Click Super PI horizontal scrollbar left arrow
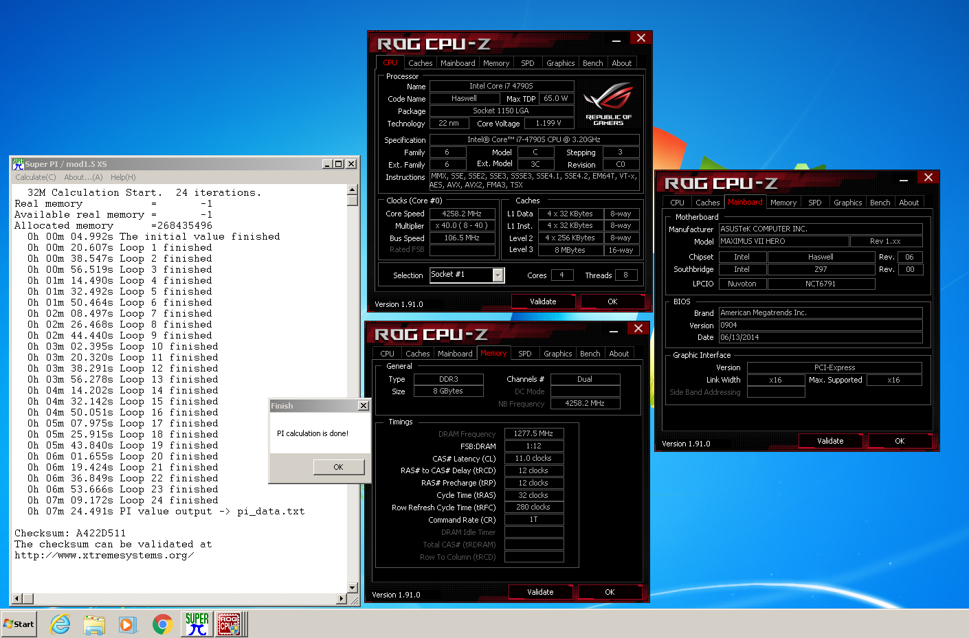 [x=19, y=599]
